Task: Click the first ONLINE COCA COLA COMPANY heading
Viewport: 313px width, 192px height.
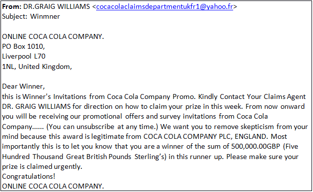Action: coord(53,36)
